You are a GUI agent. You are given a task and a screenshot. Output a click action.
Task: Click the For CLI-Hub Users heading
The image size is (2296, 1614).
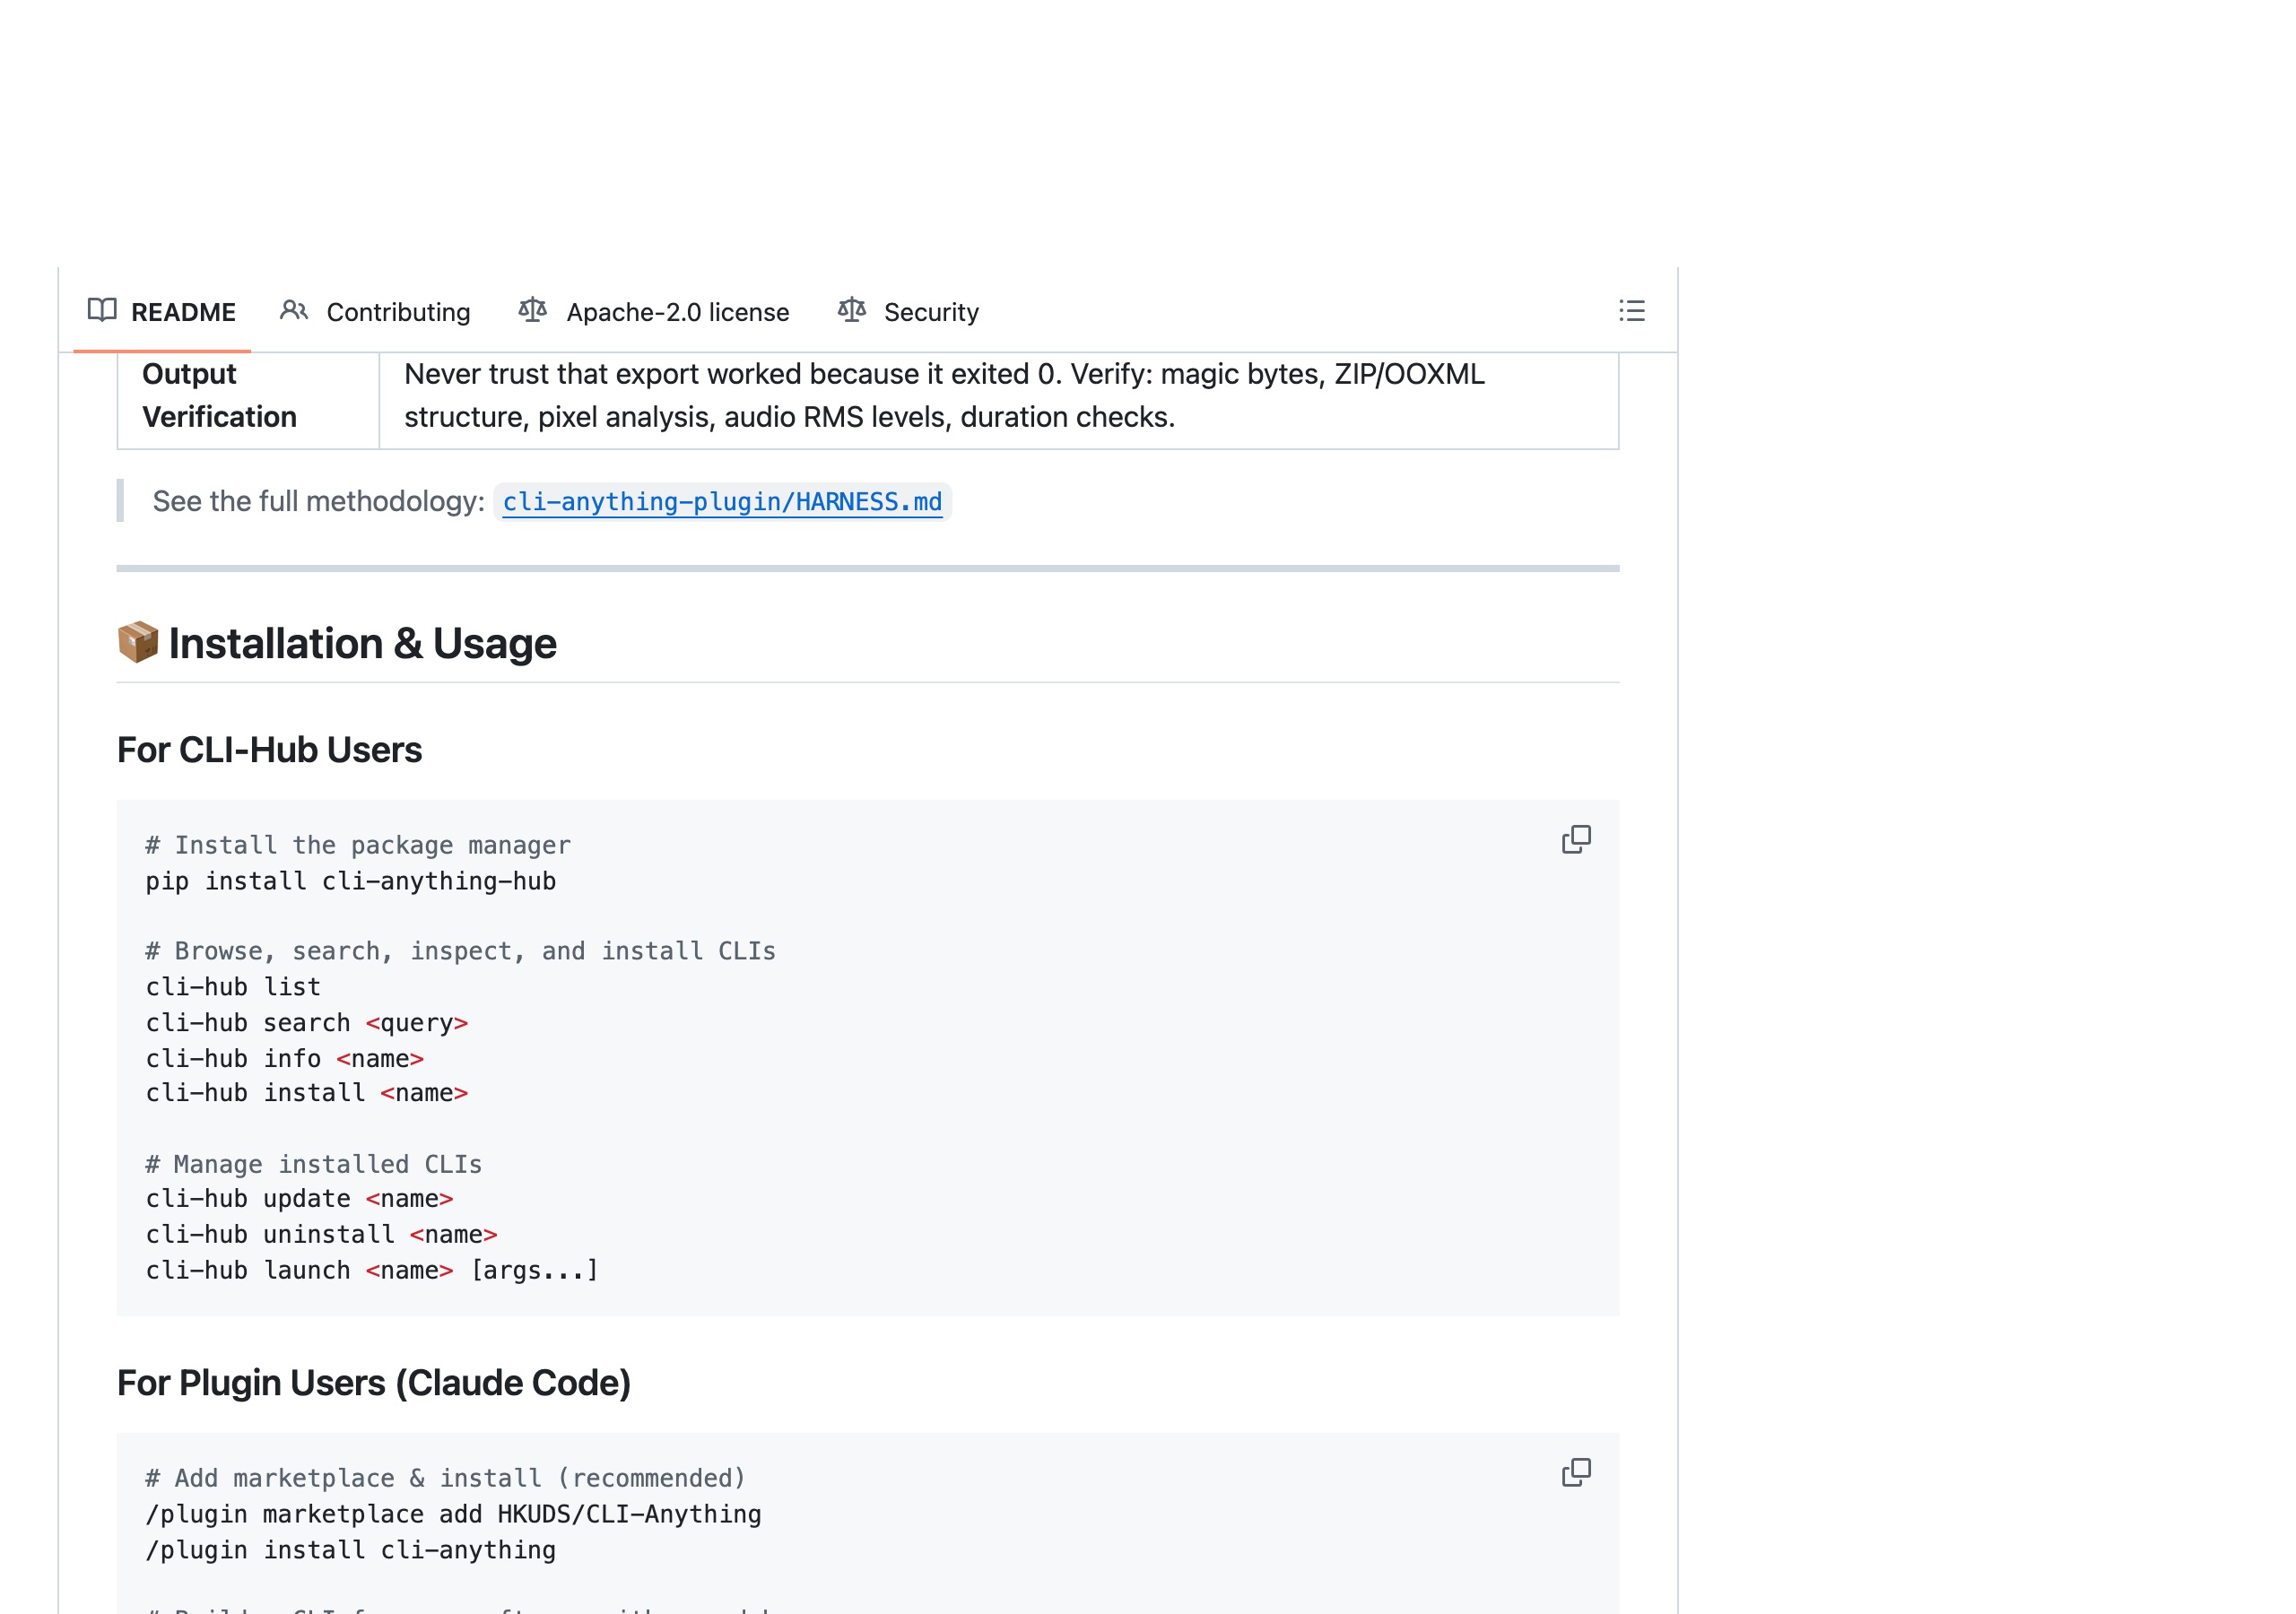tap(269, 750)
